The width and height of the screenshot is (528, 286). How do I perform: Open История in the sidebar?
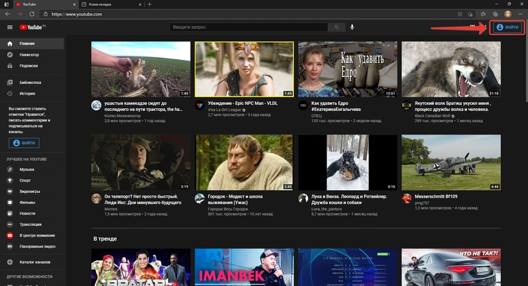pos(27,93)
